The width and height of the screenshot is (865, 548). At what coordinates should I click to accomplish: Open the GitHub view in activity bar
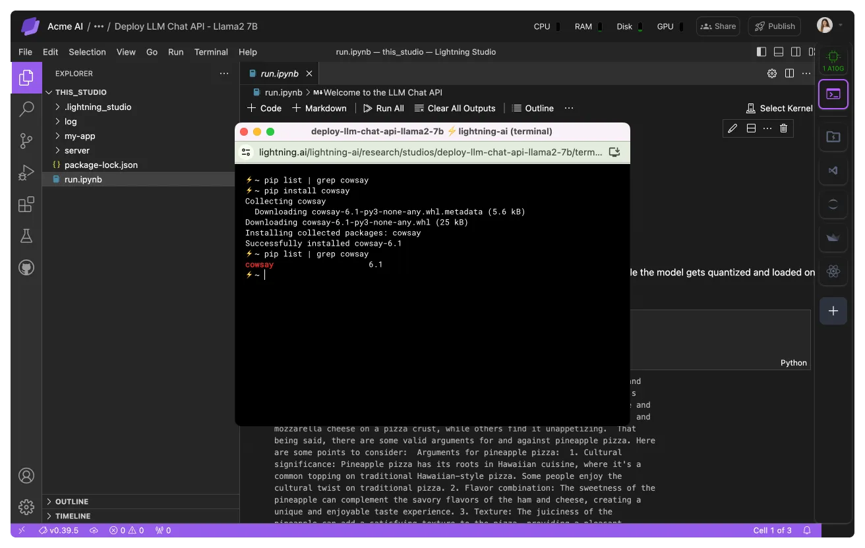point(26,267)
